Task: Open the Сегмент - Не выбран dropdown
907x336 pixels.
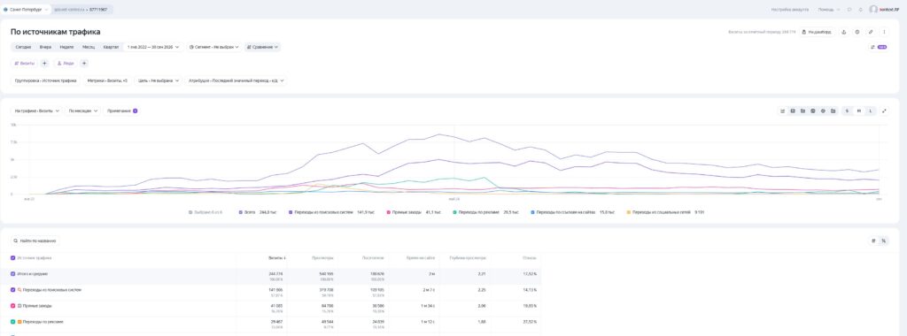Action: coord(214,48)
